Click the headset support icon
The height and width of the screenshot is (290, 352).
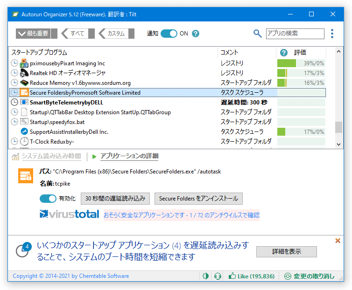click(218, 276)
